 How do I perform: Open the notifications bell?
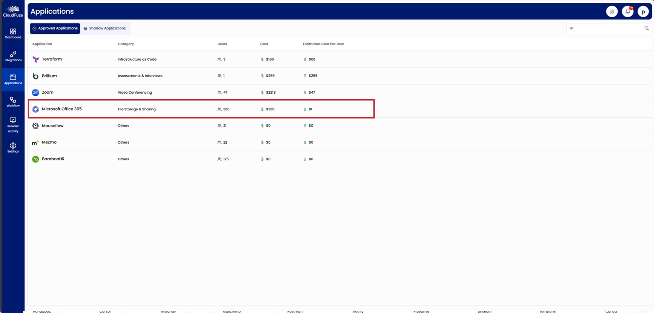[x=627, y=11]
